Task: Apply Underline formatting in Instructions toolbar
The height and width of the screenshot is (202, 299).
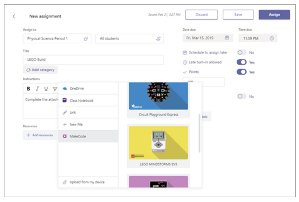Action: pyautogui.click(x=46, y=89)
